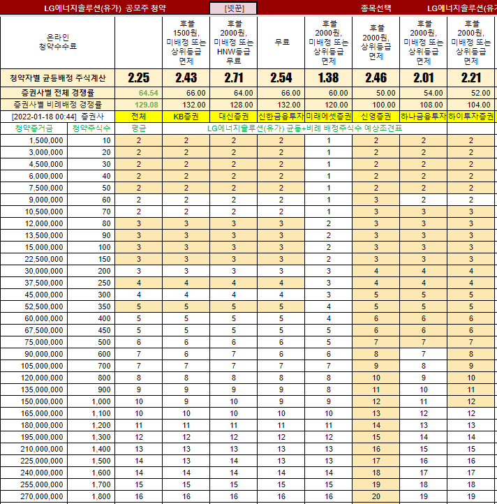The height and width of the screenshot is (504, 497).
Task: Click the 15,000,000 deposit cell
Action: click(34, 247)
